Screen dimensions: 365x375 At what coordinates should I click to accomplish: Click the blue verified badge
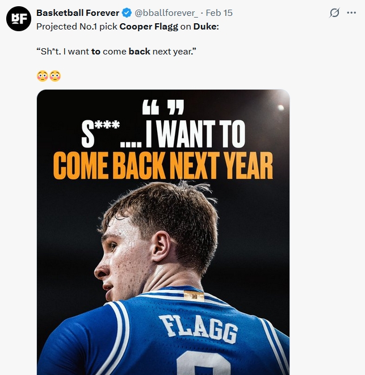127,13
